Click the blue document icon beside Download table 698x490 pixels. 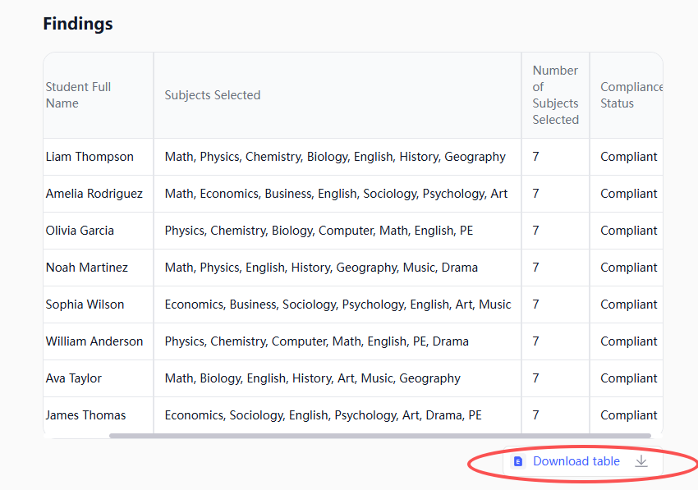(518, 461)
